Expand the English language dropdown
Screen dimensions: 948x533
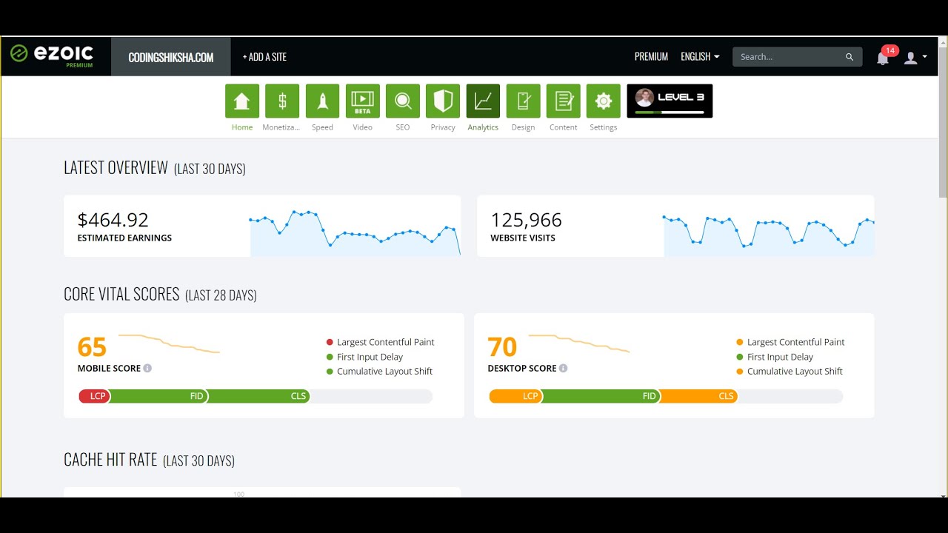(x=700, y=57)
